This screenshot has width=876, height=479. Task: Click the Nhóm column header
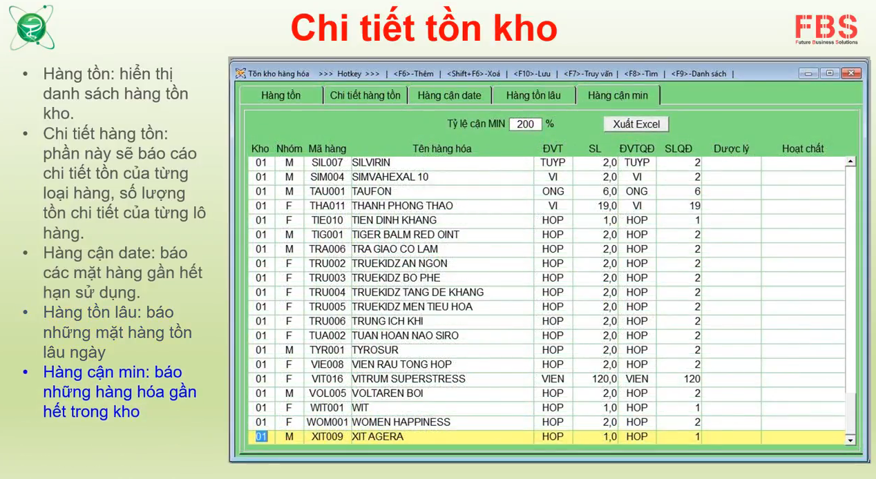click(289, 148)
